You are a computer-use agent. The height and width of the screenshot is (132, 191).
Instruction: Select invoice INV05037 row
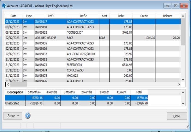click(x=93, y=54)
